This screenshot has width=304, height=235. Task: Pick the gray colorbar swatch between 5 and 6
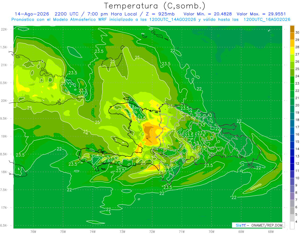292,211
